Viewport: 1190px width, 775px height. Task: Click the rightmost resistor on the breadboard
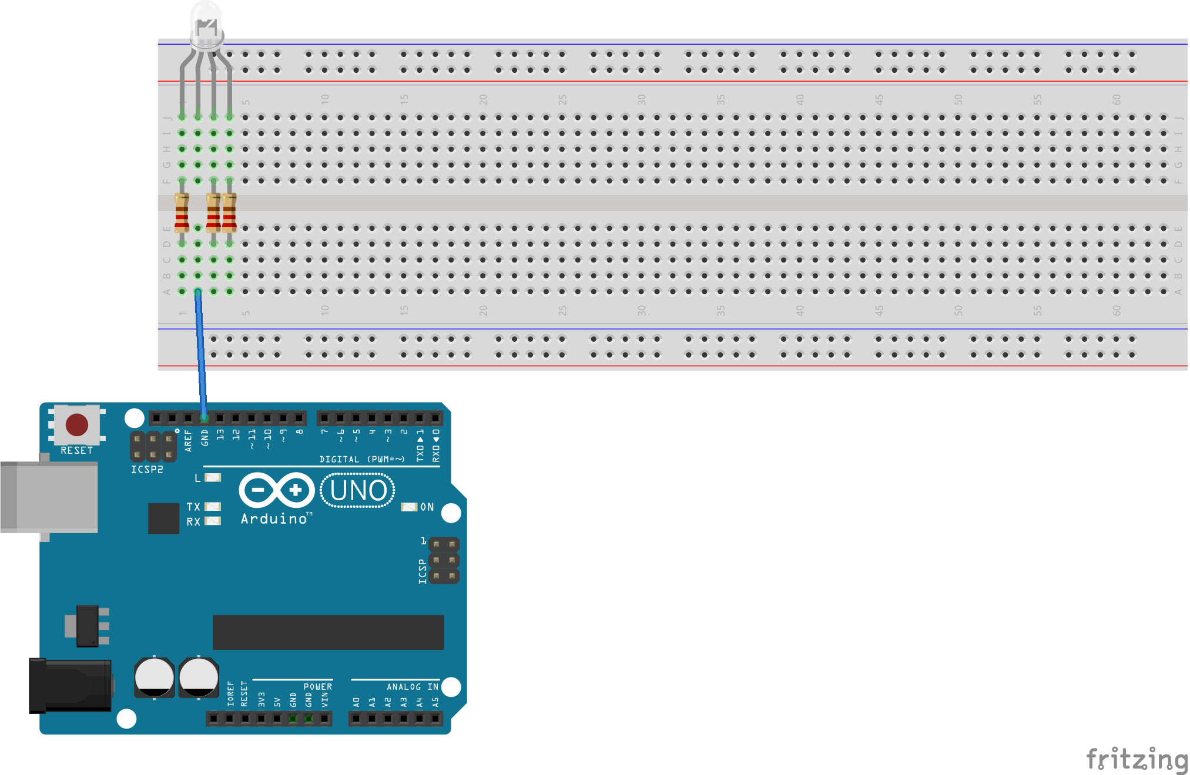[230, 213]
